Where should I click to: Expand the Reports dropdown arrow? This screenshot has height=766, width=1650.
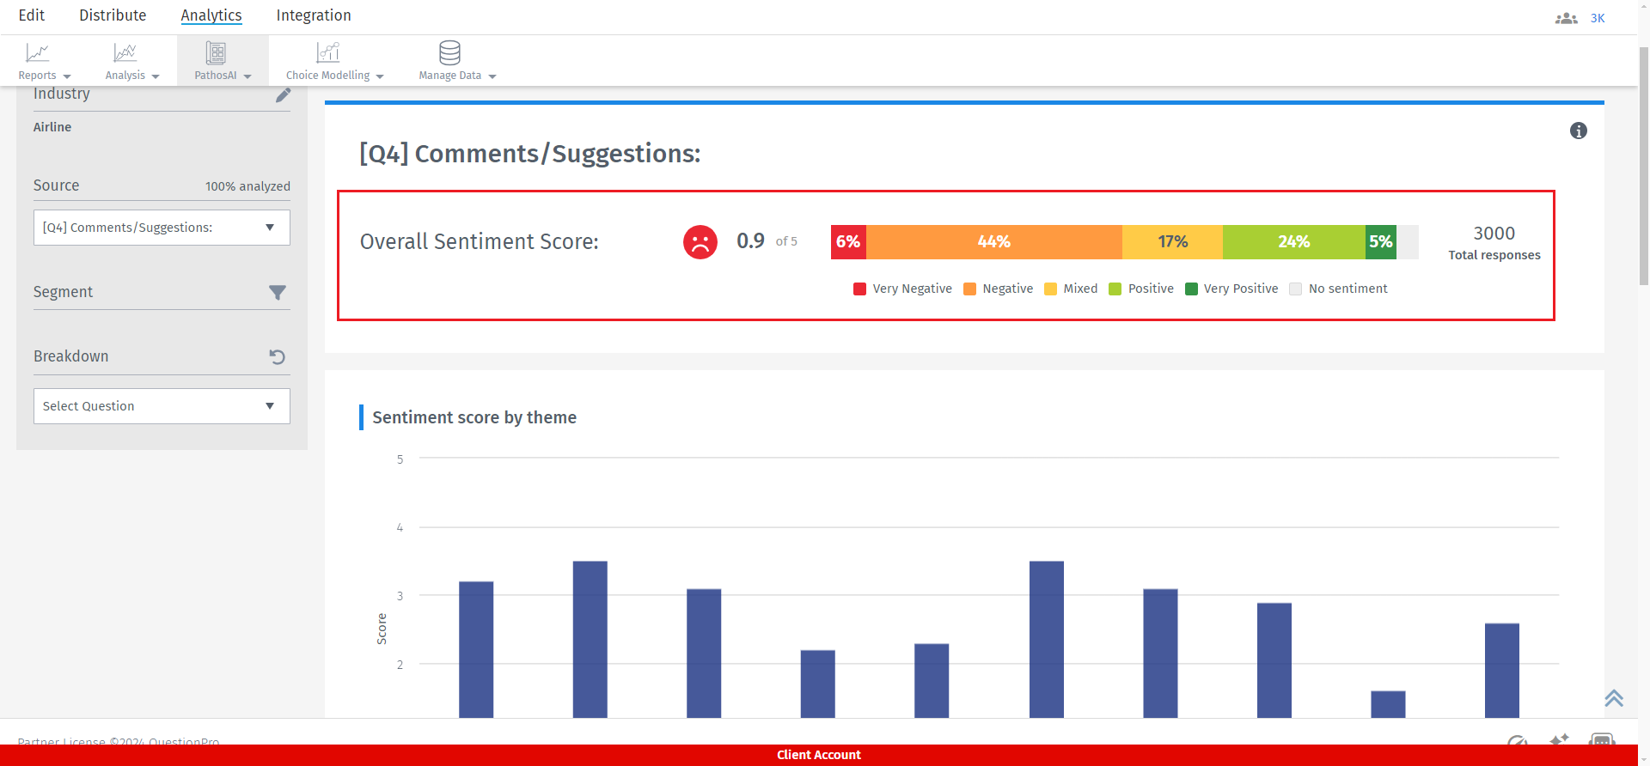coord(67,76)
